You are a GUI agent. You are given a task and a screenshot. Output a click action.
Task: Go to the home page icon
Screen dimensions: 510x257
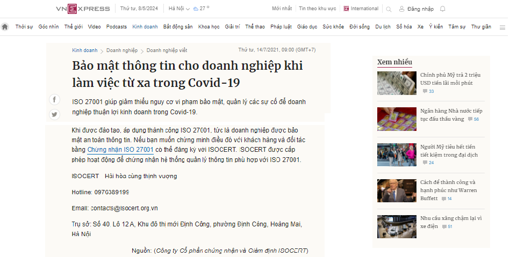tap(5, 27)
